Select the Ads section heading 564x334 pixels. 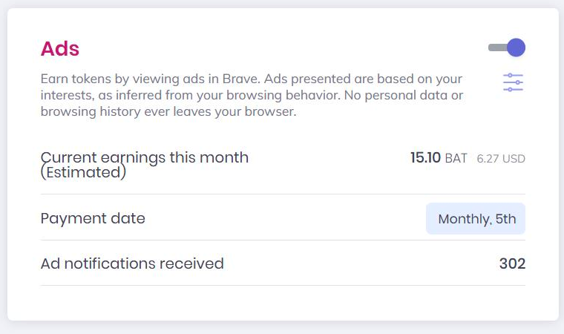tap(59, 48)
